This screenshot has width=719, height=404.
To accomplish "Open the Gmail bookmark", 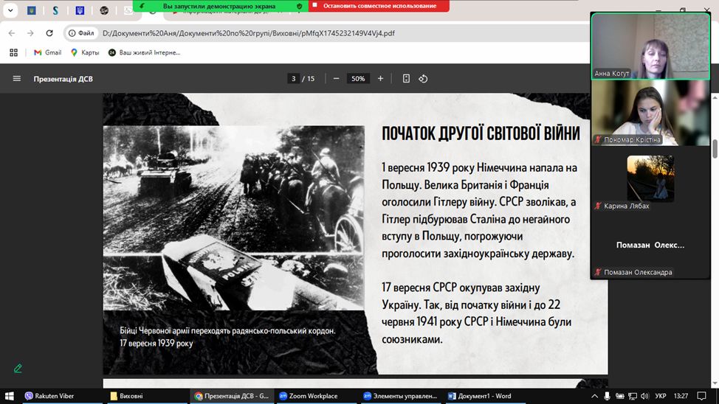I will pyautogui.click(x=47, y=52).
